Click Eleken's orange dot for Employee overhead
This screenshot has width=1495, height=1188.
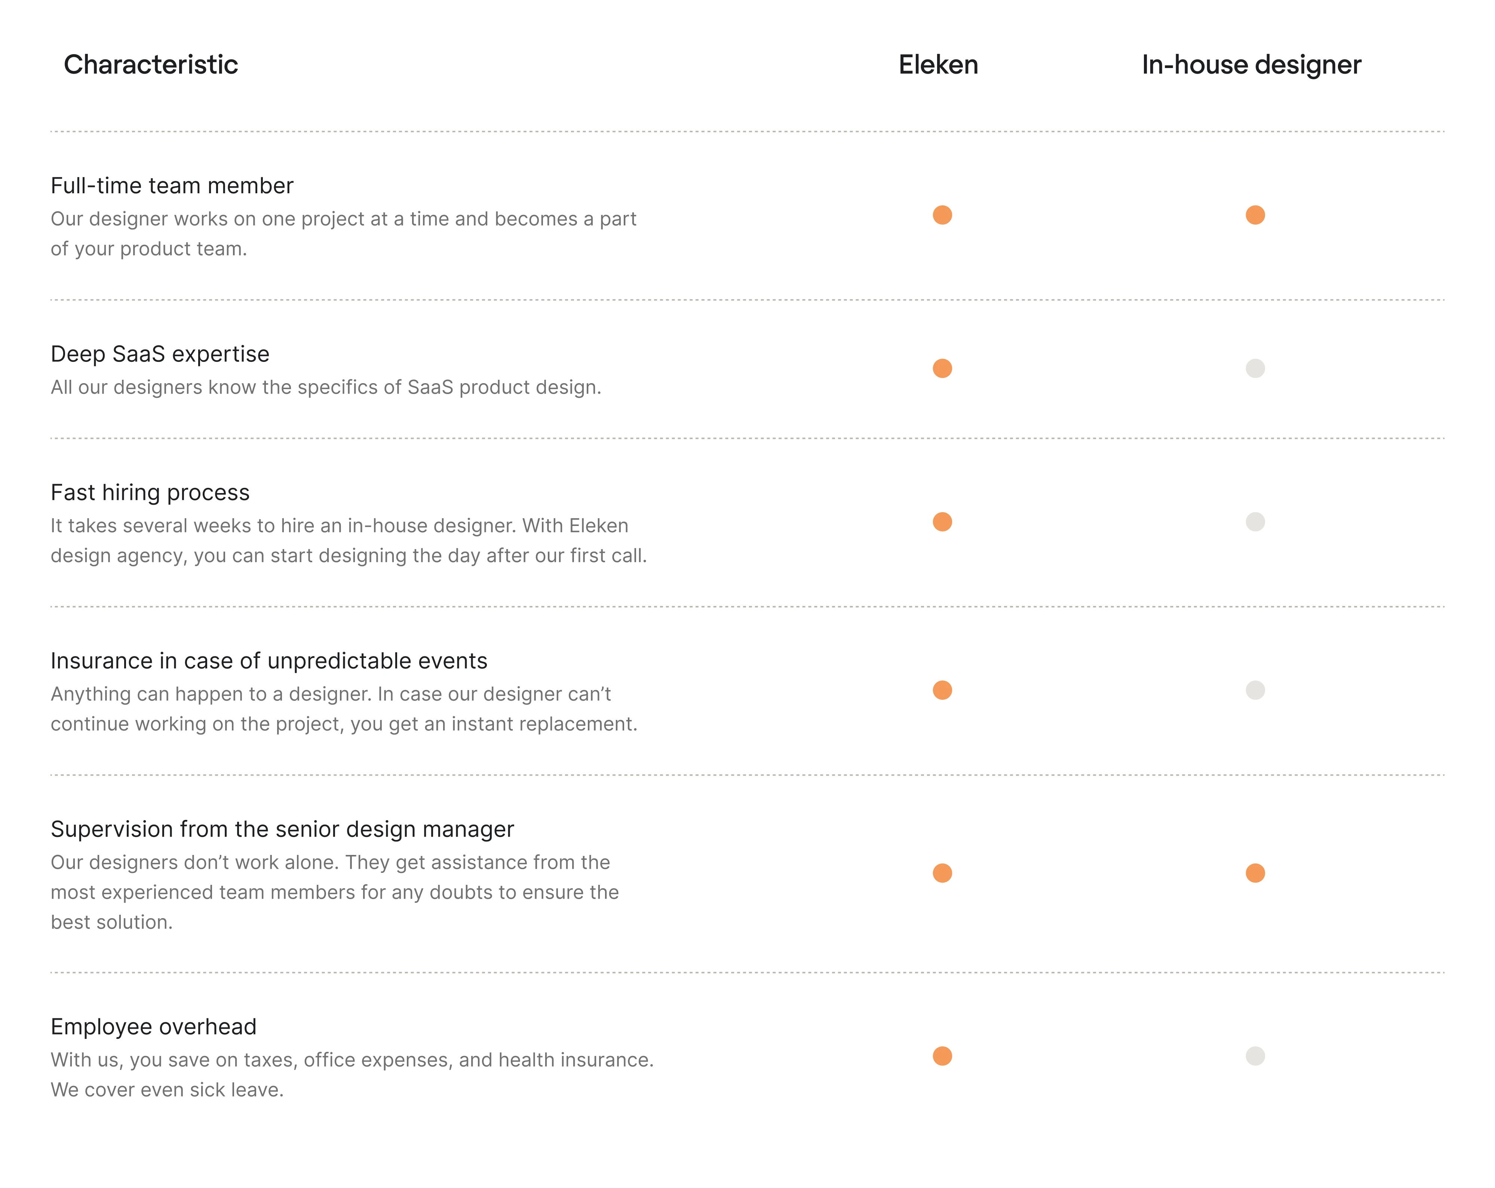pos(942,1056)
